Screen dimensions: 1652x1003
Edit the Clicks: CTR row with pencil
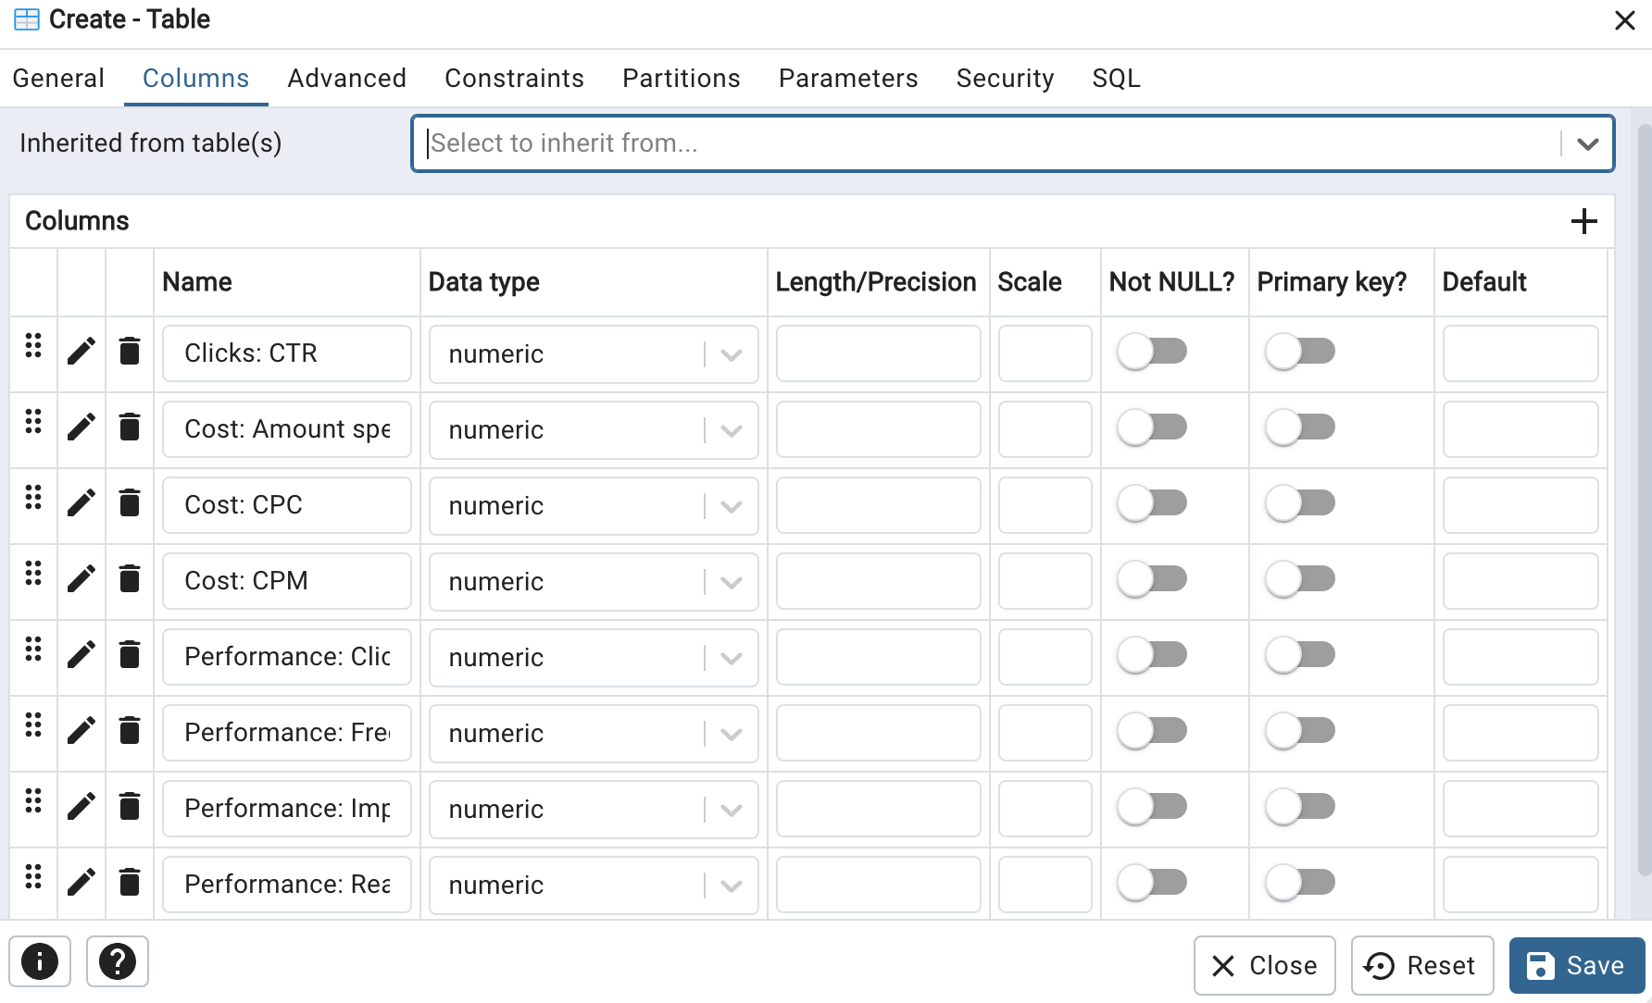point(81,352)
